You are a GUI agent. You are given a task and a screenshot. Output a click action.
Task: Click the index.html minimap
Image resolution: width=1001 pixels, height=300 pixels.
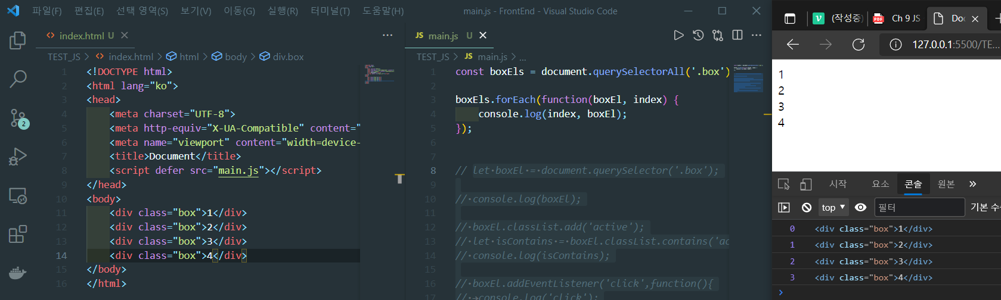(379, 74)
